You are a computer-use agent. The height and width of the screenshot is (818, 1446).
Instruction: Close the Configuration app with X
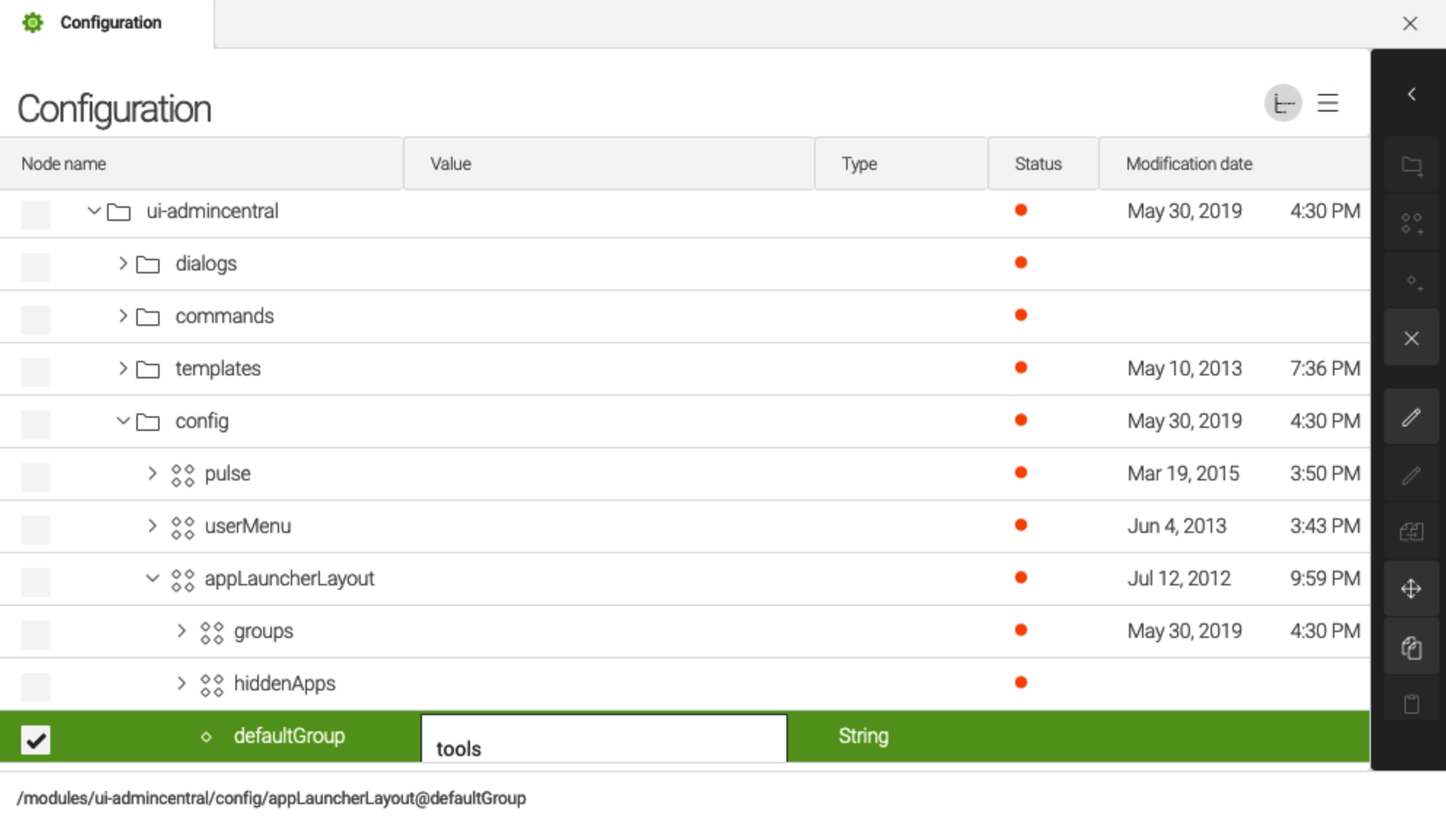(1410, 23)
